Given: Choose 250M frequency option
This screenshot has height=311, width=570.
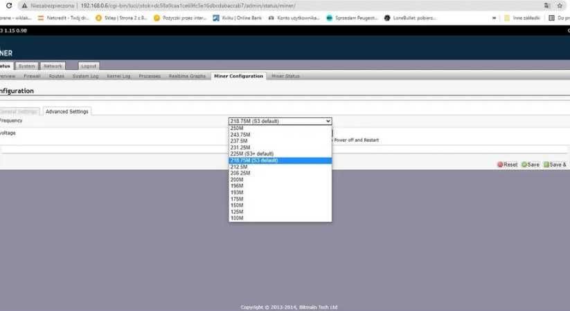Looking at the screenshot, I should (280, 128).
